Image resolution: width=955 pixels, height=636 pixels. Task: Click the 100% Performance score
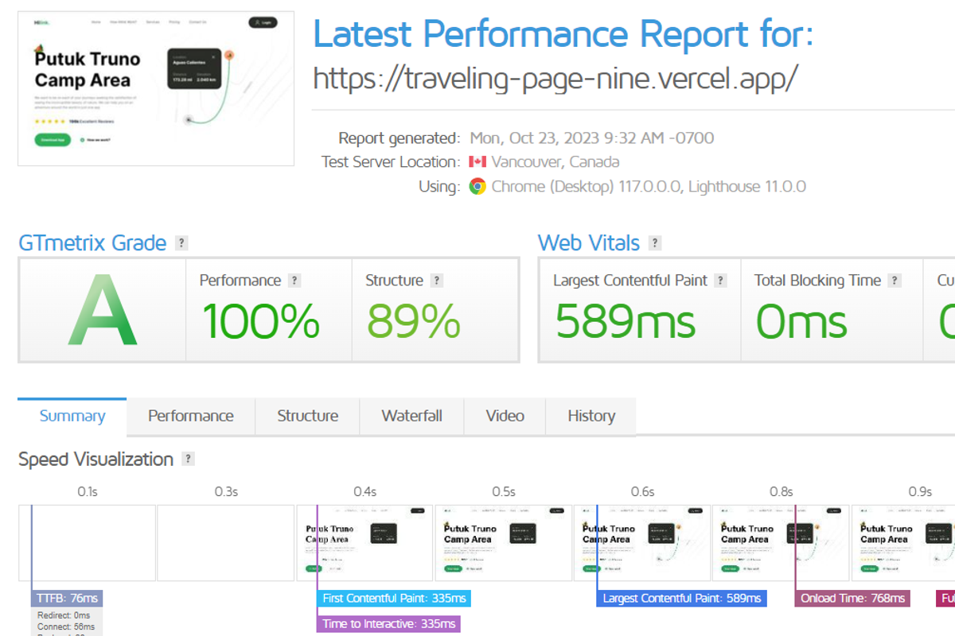pos(260,322)
